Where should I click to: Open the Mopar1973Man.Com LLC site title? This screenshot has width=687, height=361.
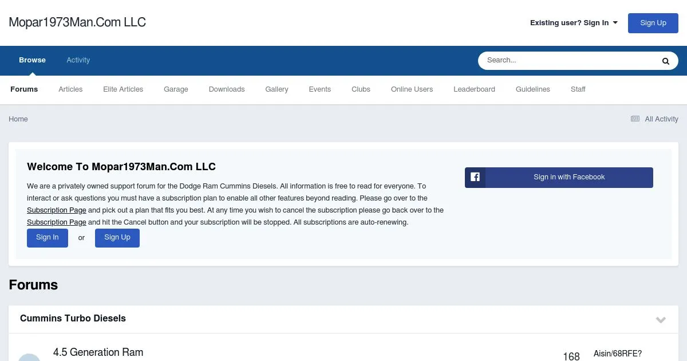pyautogui.click(x=77, y=22)
